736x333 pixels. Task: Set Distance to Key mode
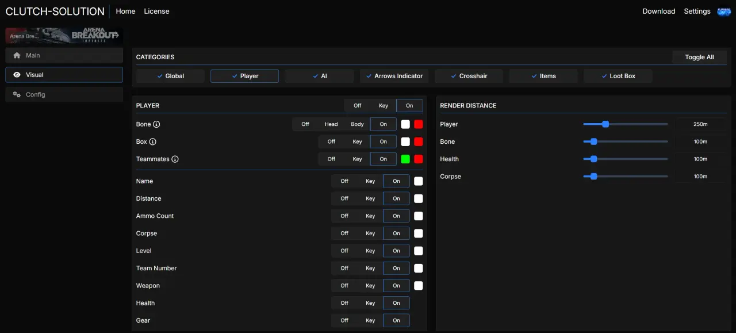(370, 198)
